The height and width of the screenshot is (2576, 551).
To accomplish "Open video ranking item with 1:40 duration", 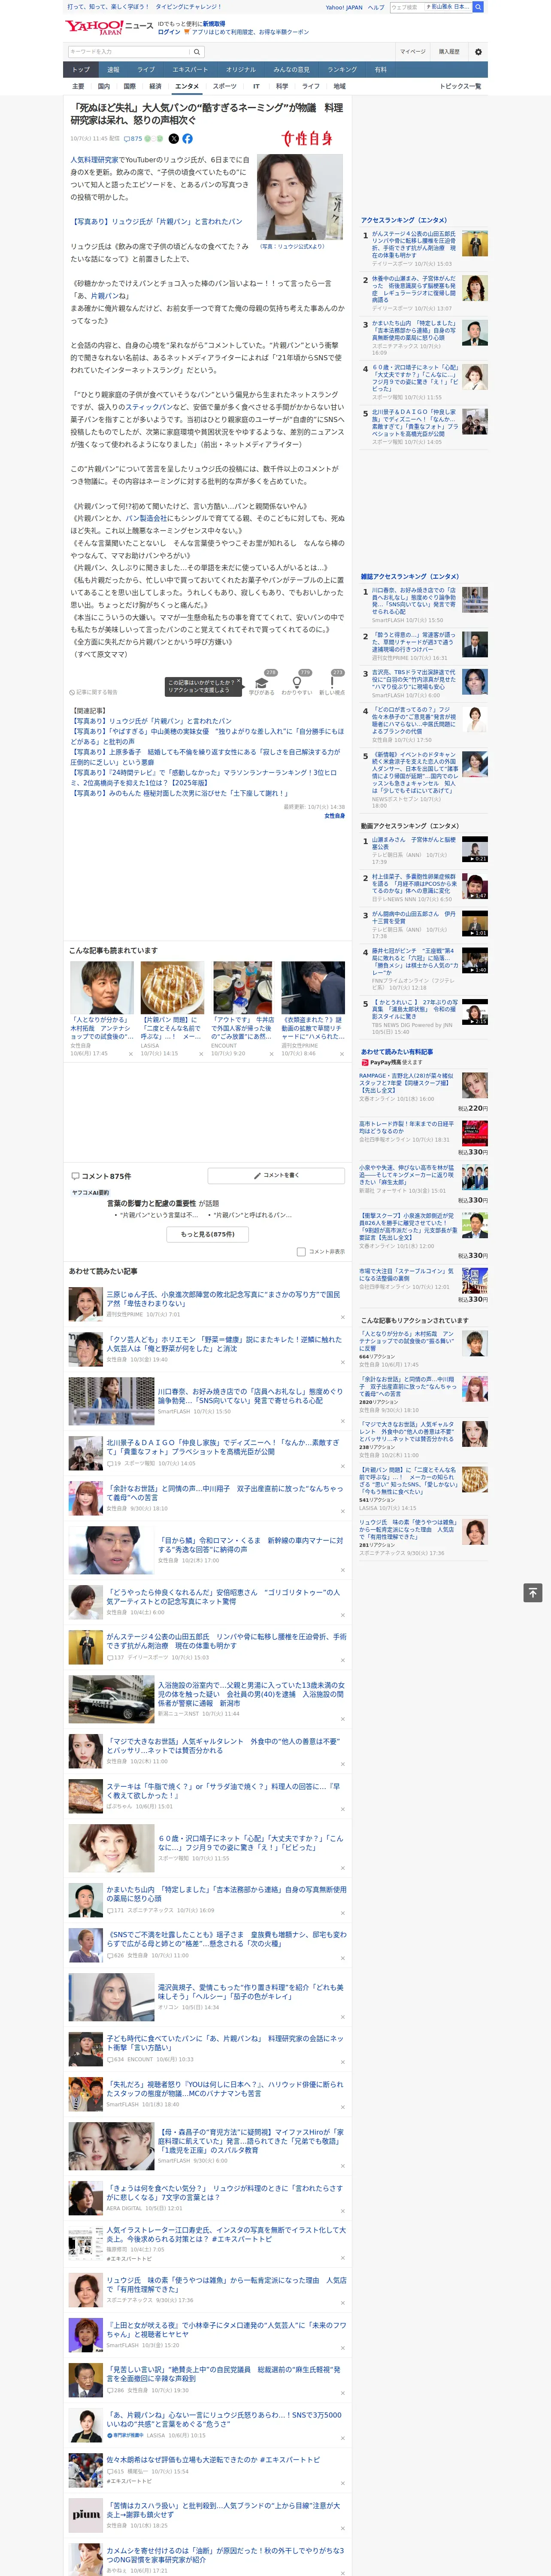I will click(475, 961).
